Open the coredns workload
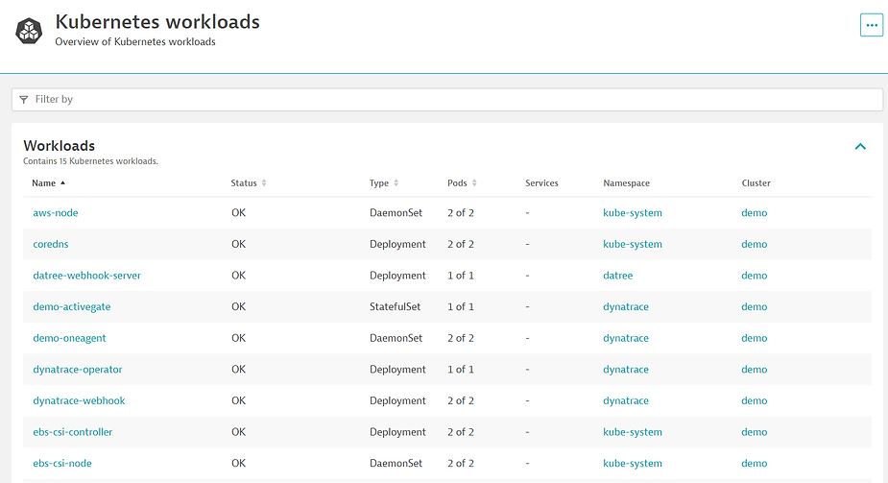The image size is (888, 483). click(x=51, y=244)
